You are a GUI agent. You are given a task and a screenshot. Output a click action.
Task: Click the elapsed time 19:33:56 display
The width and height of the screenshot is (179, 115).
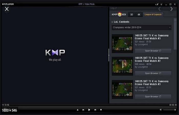pyautogui.click(x=5, y=105)
